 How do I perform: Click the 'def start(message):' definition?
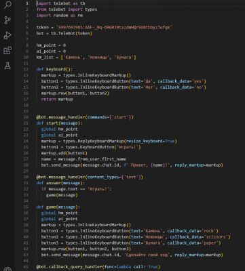click(x=60, y=123)
